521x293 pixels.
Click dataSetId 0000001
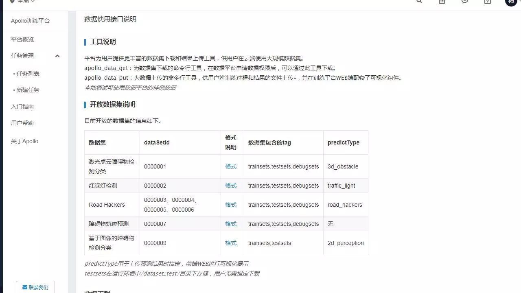click(x=155, y=166)
